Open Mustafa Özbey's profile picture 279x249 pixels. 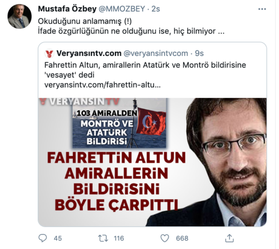pyautogui.click(x=20, y=16)
